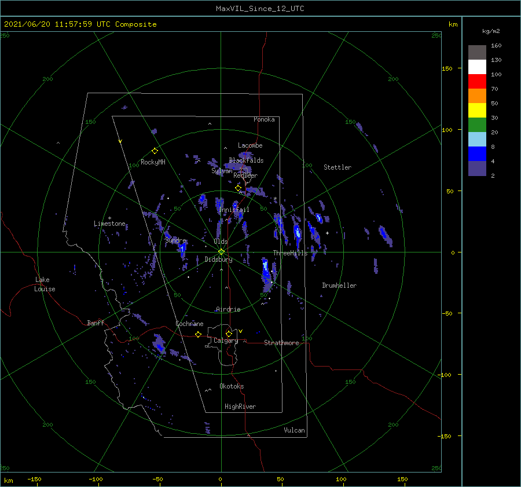Click the Sundre town label
This screenshot has height=487, width=521.
176,240
